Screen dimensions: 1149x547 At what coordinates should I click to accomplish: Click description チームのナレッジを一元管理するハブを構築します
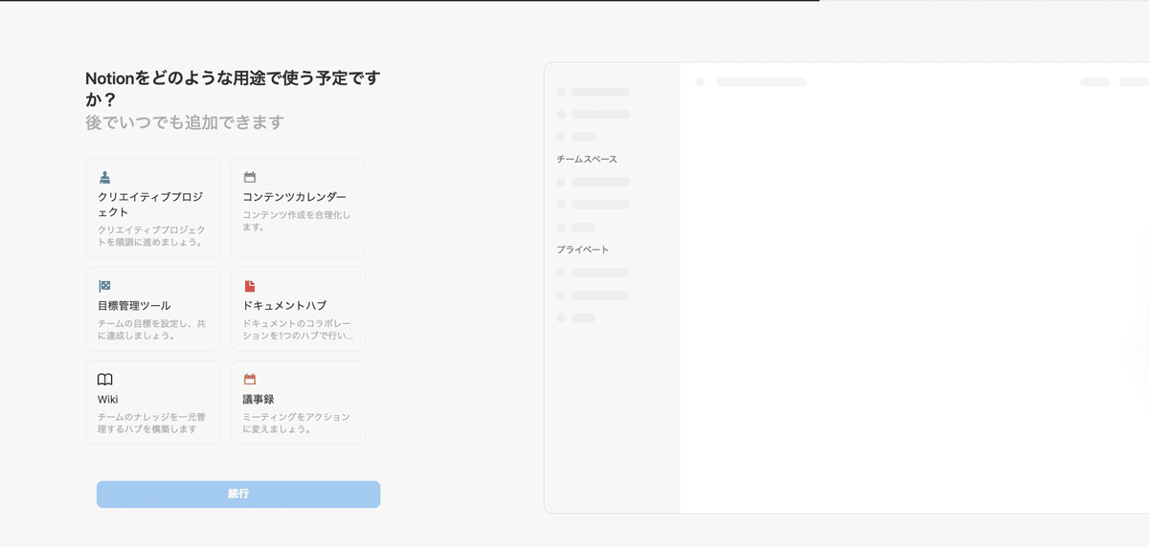coord(151,424)
